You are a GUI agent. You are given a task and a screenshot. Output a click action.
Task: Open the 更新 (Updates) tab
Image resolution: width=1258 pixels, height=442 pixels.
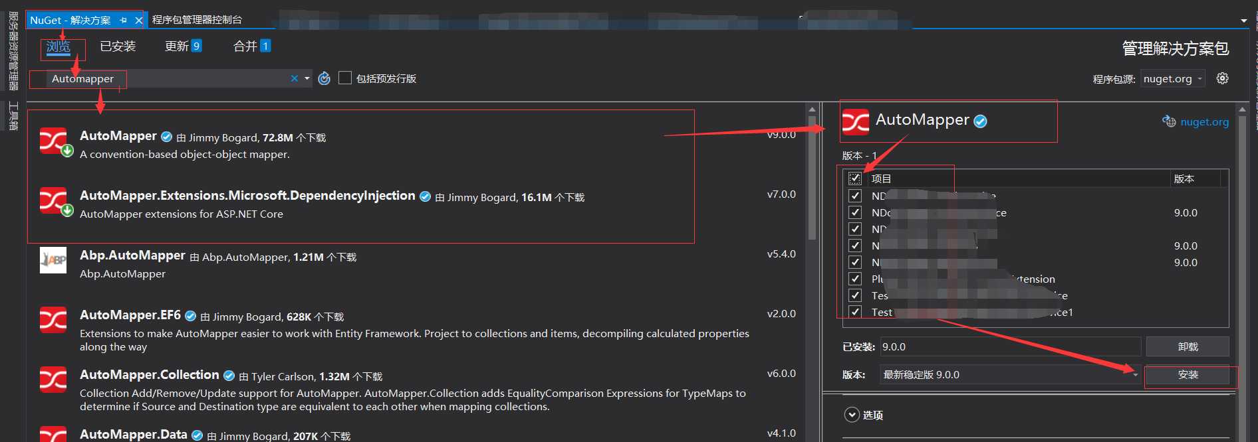click(183, 46)
